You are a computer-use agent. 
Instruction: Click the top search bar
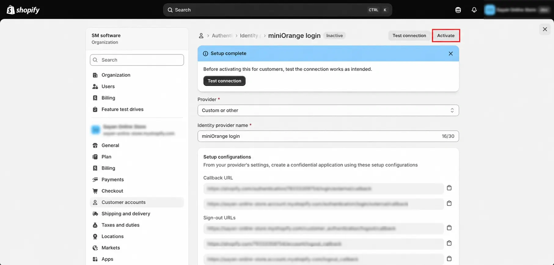coord(277,10)
